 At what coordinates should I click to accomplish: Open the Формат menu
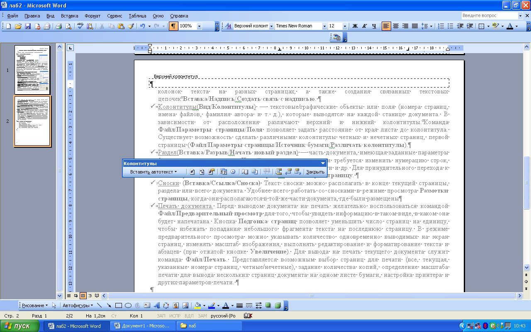pyautogui.click(x=93, y=16)
